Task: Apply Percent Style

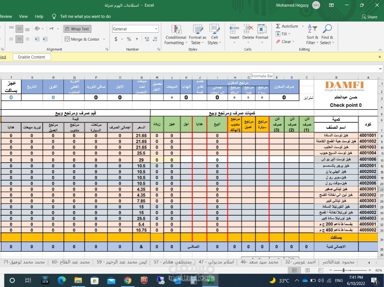Action: click(x=129, y=39)
